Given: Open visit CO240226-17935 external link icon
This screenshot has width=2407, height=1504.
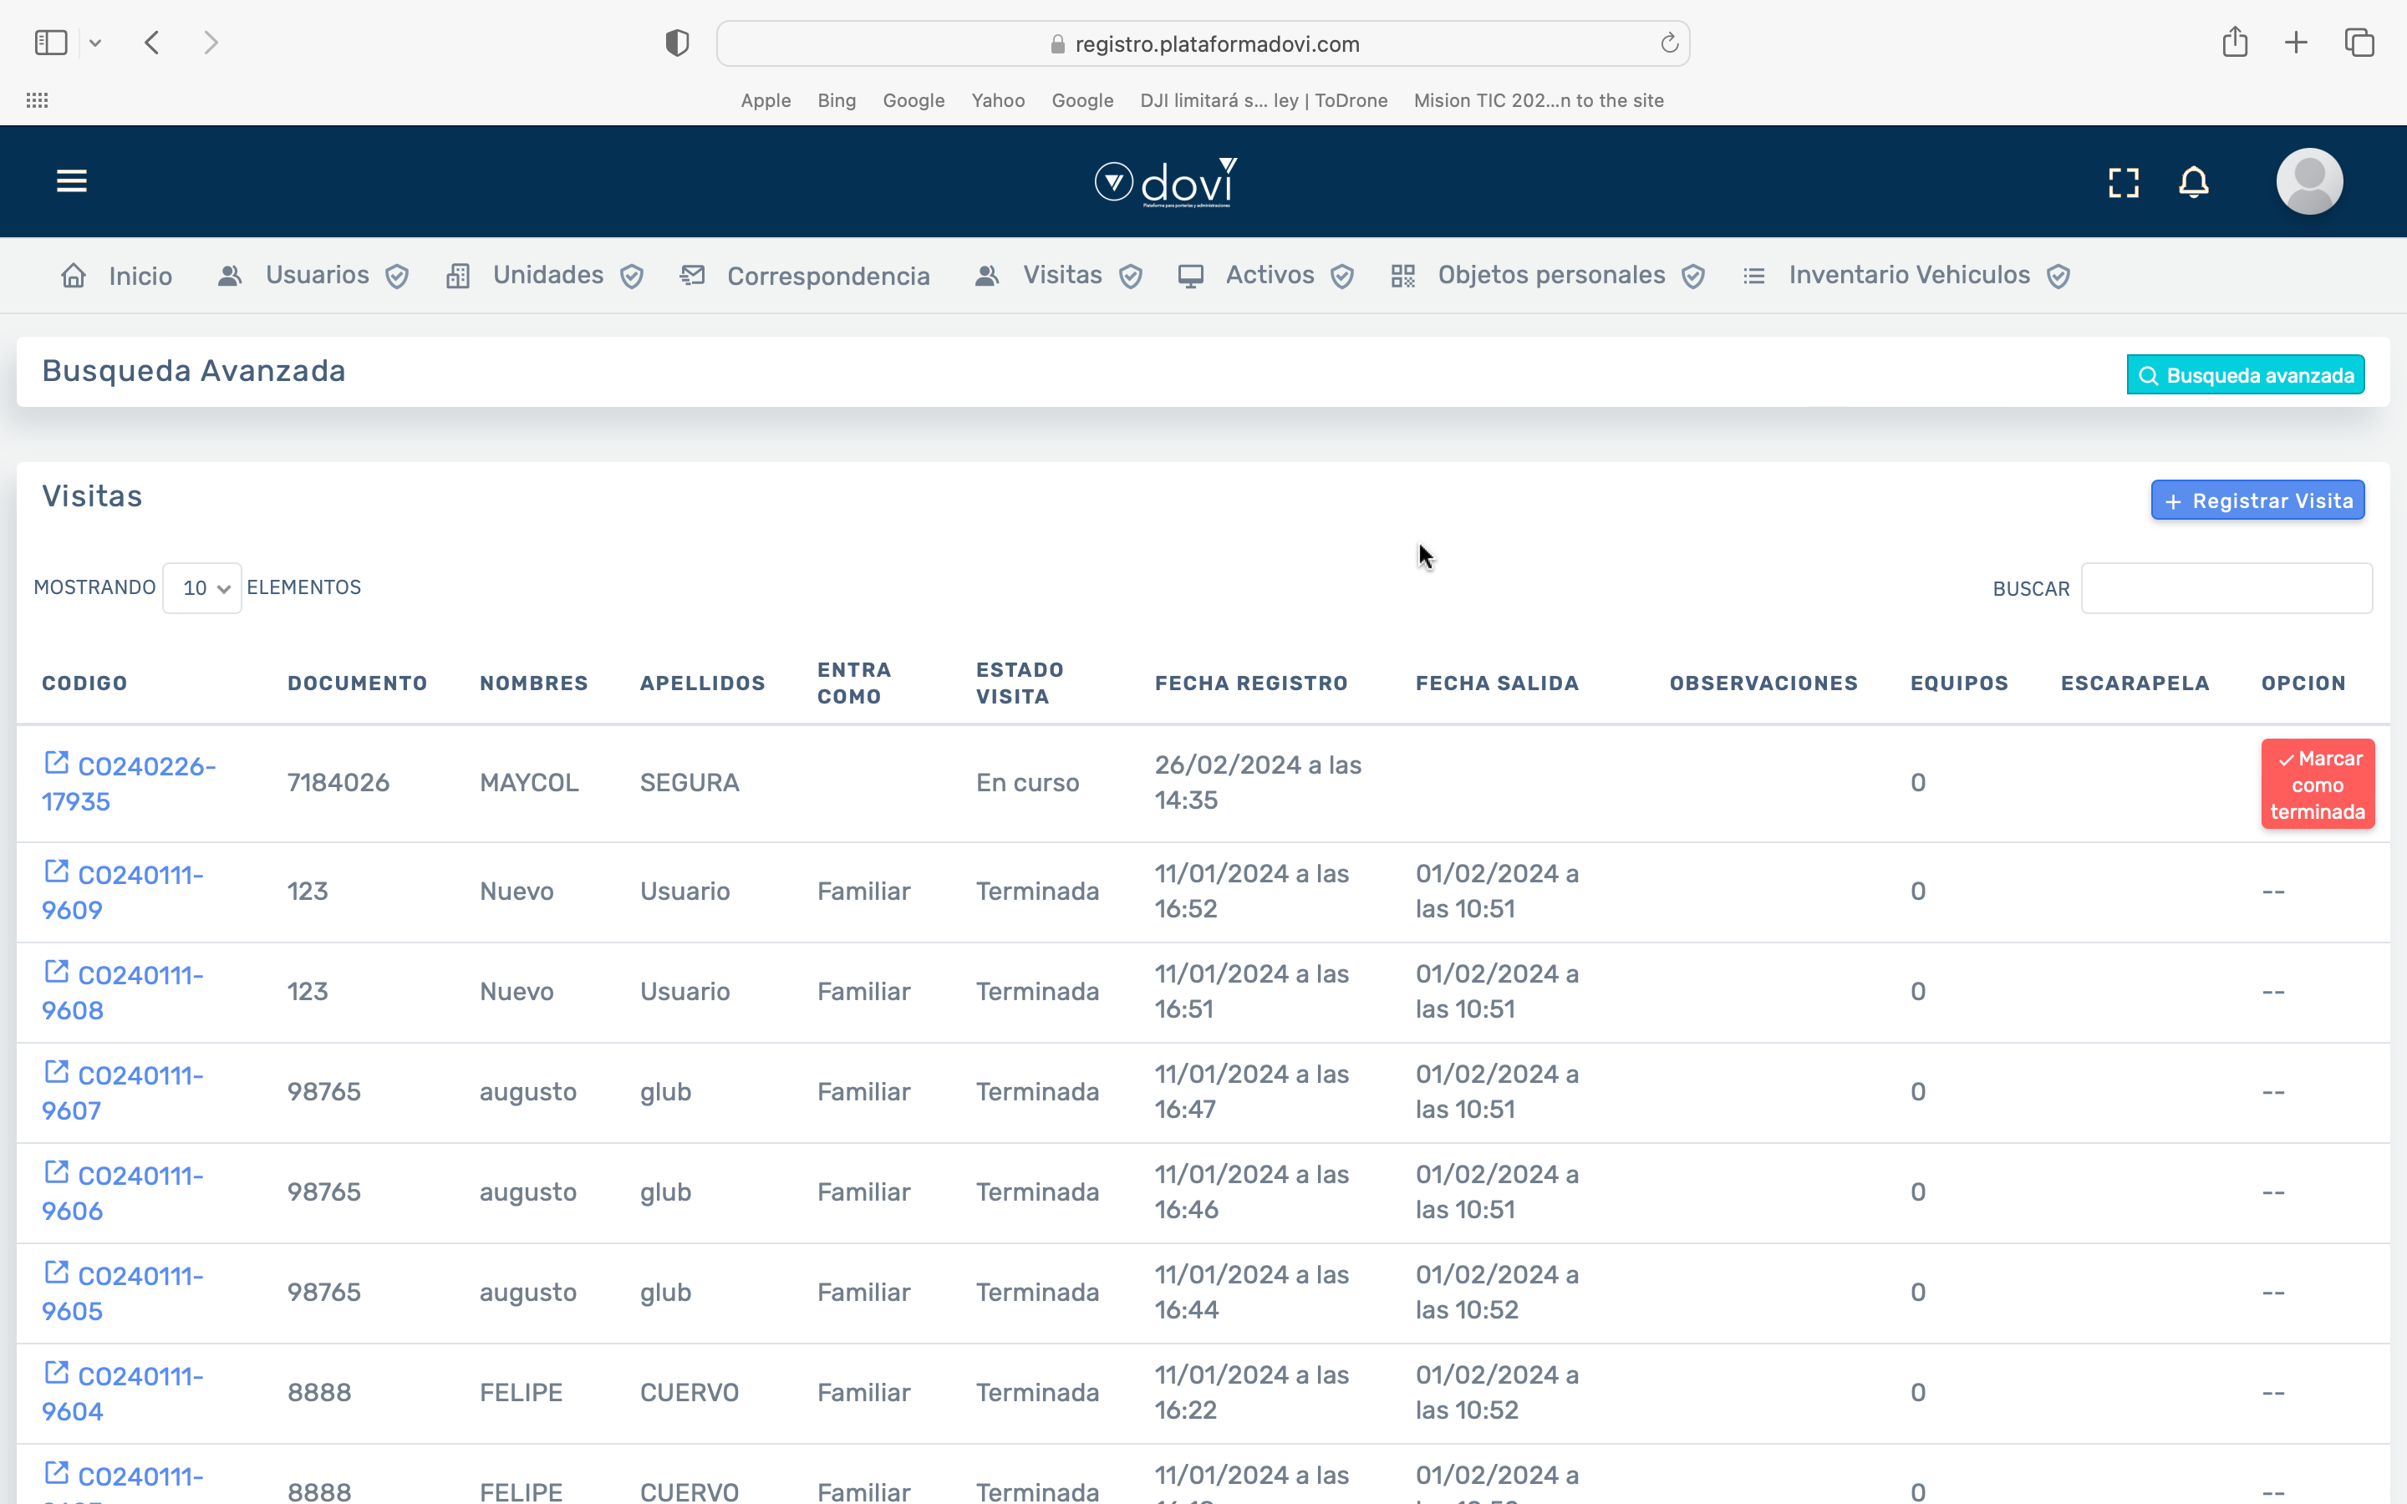Looking at the screenshot, I should 57,763.
